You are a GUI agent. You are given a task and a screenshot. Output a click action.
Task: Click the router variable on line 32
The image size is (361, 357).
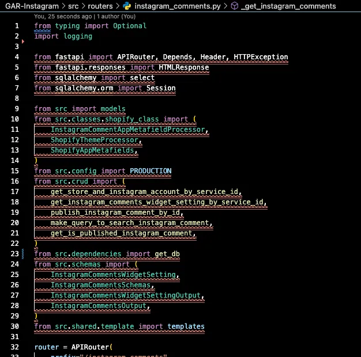(x=47, y=347)
